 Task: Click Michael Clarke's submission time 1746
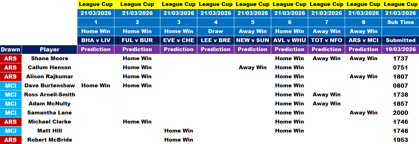400,122
